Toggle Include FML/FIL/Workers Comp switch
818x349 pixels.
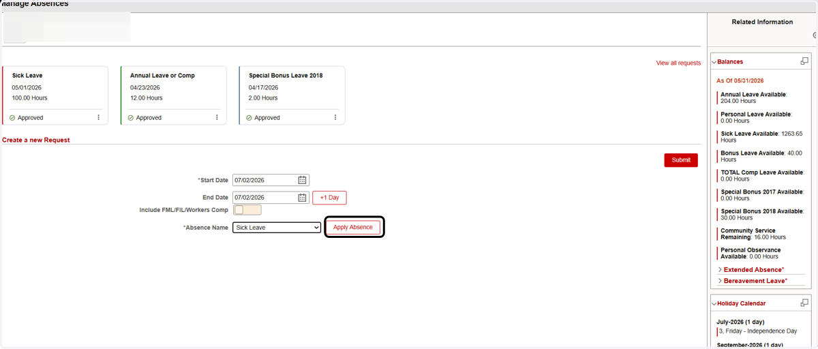(247, 210)
